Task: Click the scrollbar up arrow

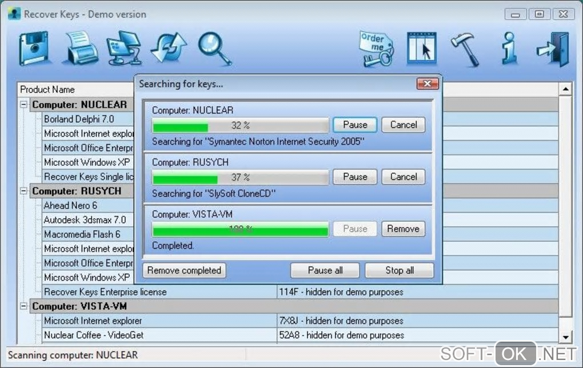Action: 565,89
